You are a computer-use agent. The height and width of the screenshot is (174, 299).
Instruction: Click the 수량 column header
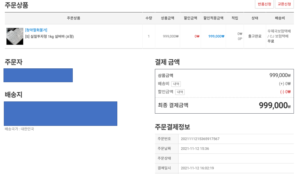[x=149, y=18]
